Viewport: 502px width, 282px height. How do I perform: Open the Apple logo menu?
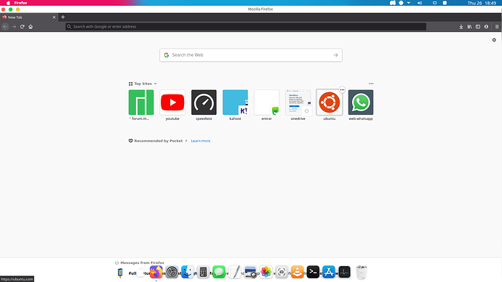(8, 3)
